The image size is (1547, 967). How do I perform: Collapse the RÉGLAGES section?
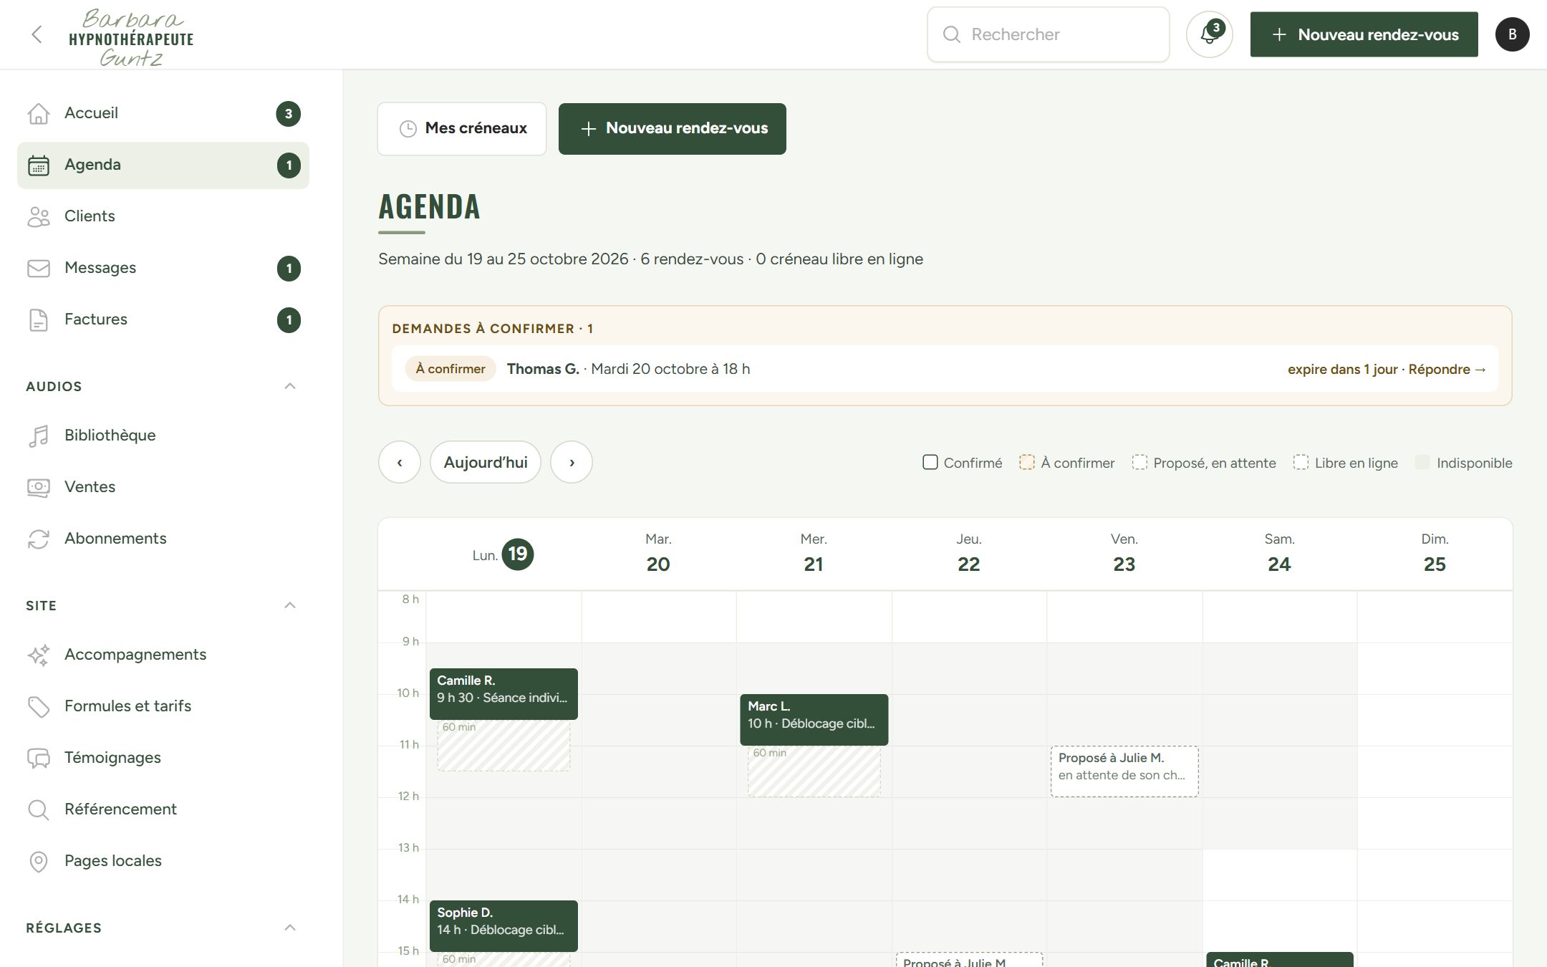[290, 928]
